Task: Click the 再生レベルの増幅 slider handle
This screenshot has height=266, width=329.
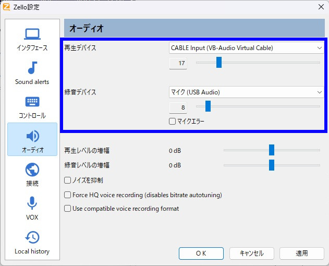Action: (272, 150)
